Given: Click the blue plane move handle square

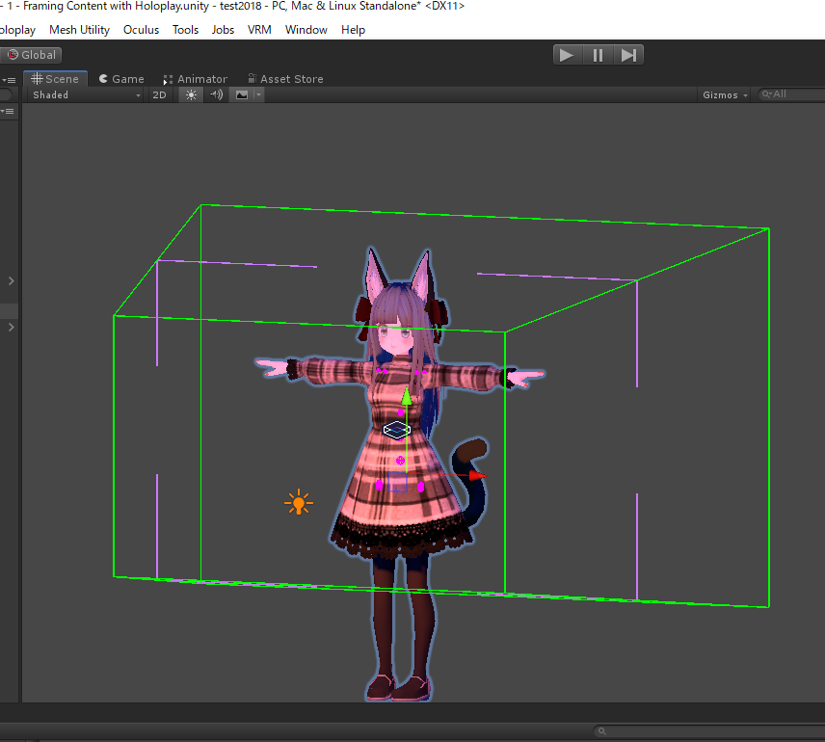Looking at the screenshot, I should pyautogui.click(x=398, y=482).
